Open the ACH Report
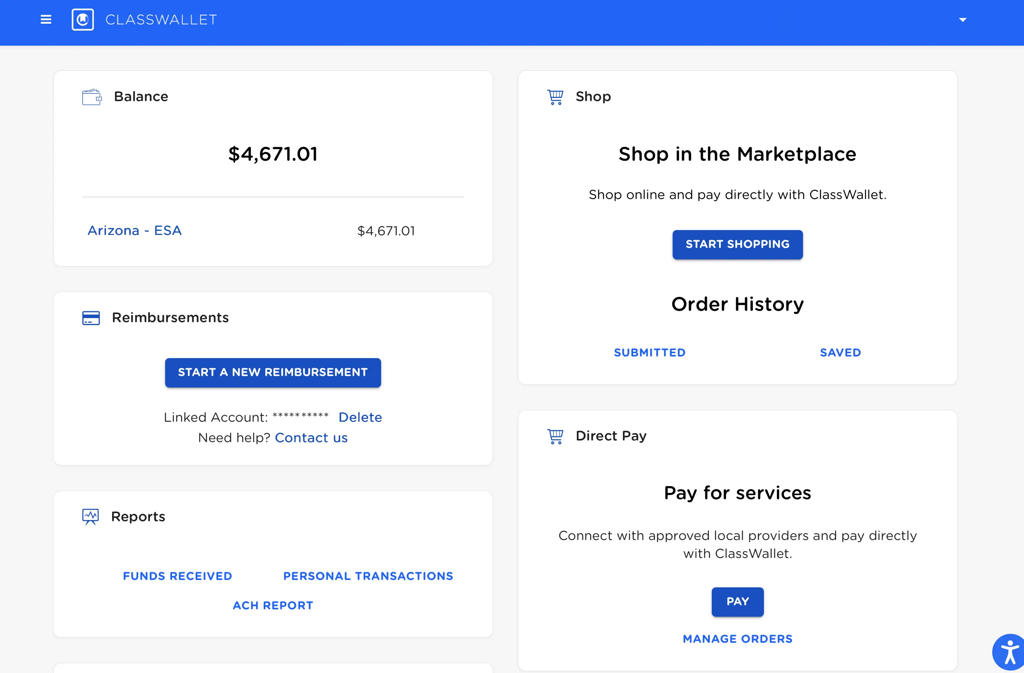 [273, 606]
